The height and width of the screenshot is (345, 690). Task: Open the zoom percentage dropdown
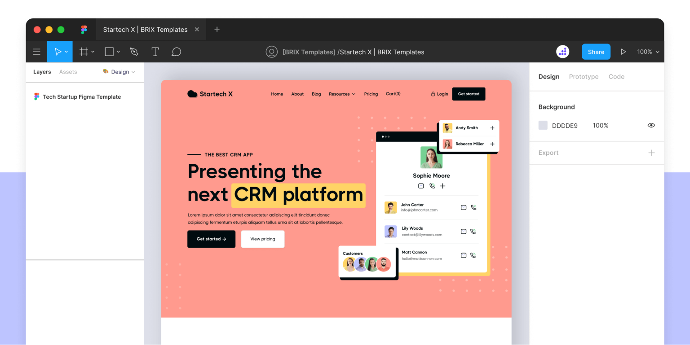point(648,52)
